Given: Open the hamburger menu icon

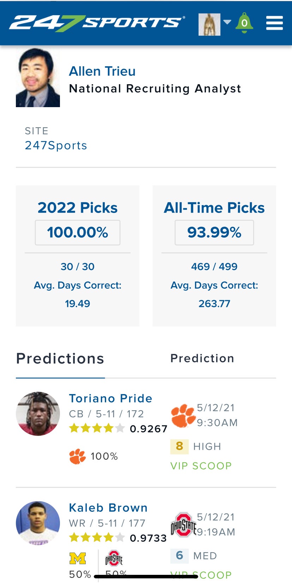Looking at the screenshot, I should click(274, 23).
